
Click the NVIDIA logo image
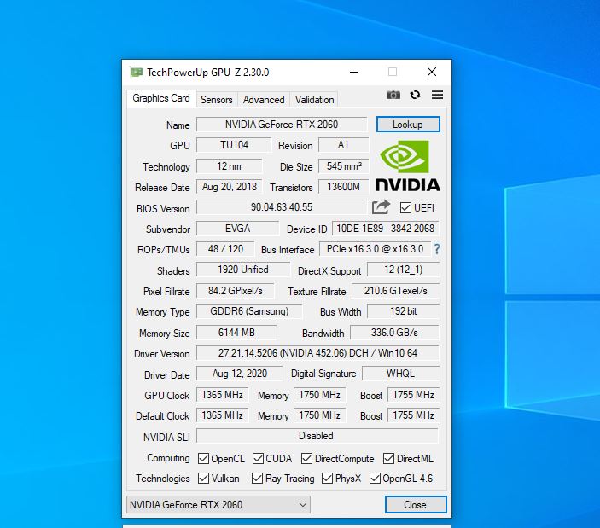point(407,167)
